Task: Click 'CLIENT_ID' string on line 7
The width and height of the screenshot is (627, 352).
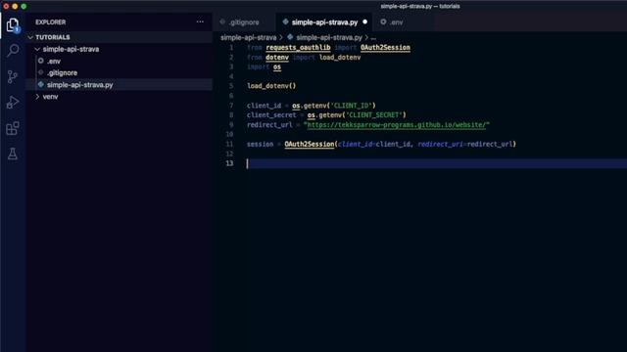Action: coord(352,106)
